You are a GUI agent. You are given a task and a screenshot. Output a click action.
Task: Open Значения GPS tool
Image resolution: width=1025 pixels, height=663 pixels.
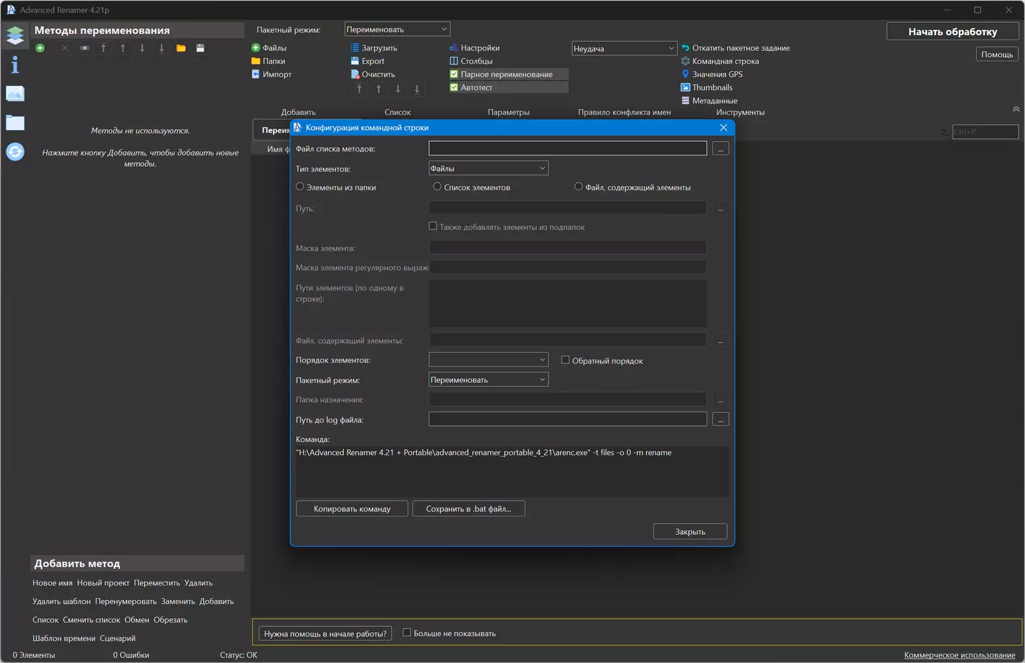coord(712,74)
